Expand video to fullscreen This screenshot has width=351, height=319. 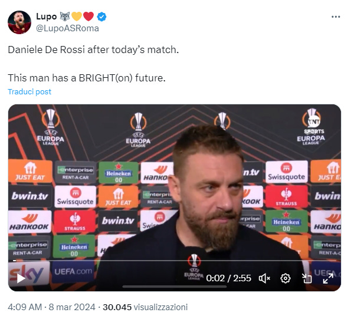(x=328, y=278)
